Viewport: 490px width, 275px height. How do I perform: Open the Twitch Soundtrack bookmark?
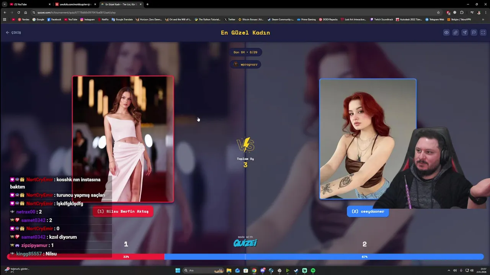pyautogui.click(x=381, y=19)
